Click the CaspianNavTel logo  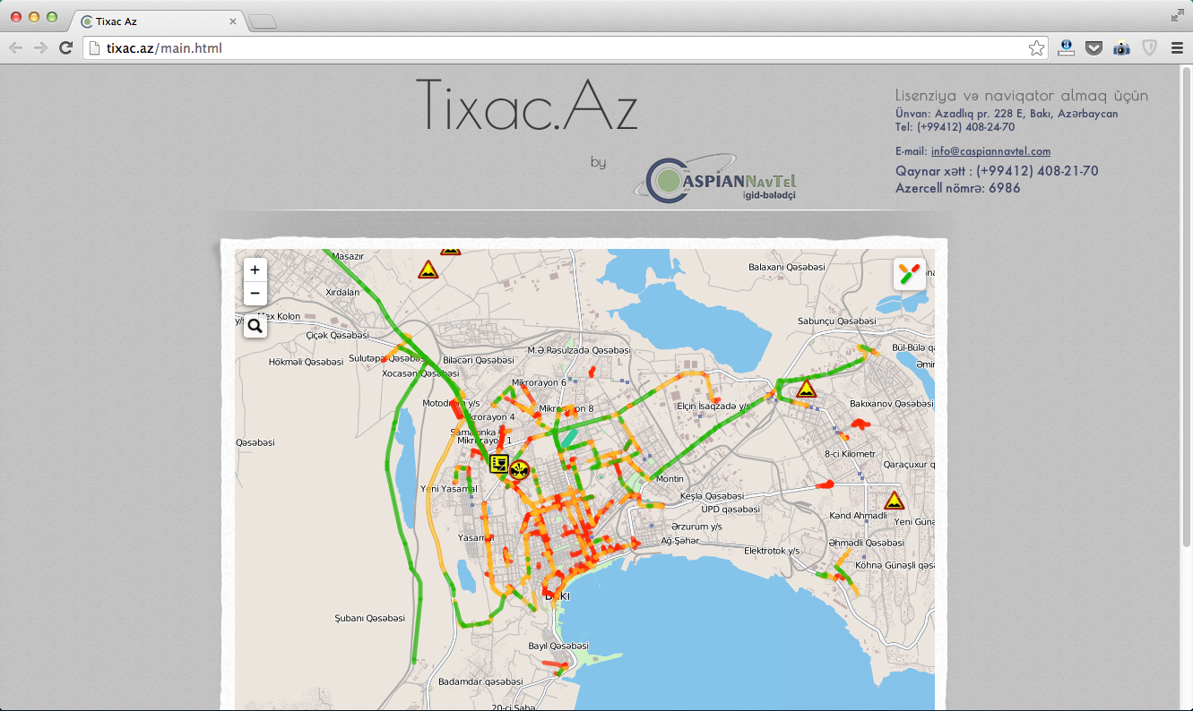714,177
